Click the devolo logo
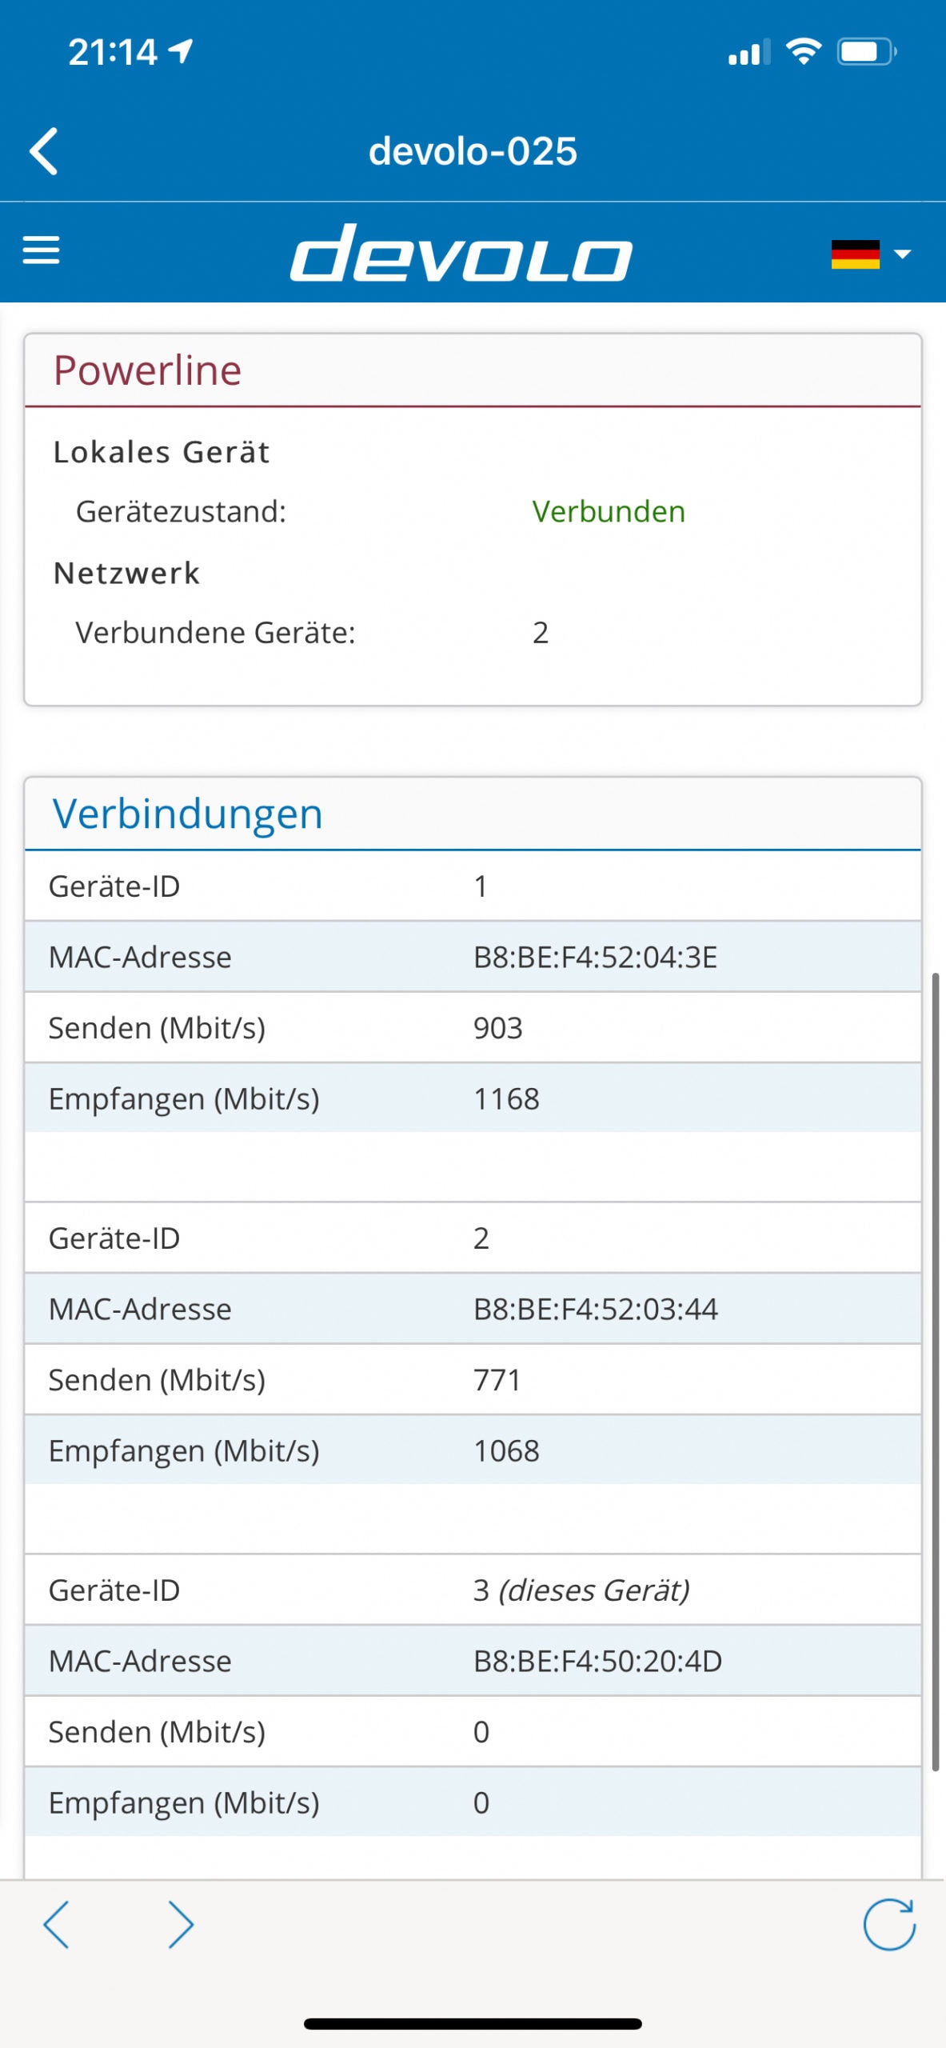Screen dimensions: 946x2048 click(461, 253)
